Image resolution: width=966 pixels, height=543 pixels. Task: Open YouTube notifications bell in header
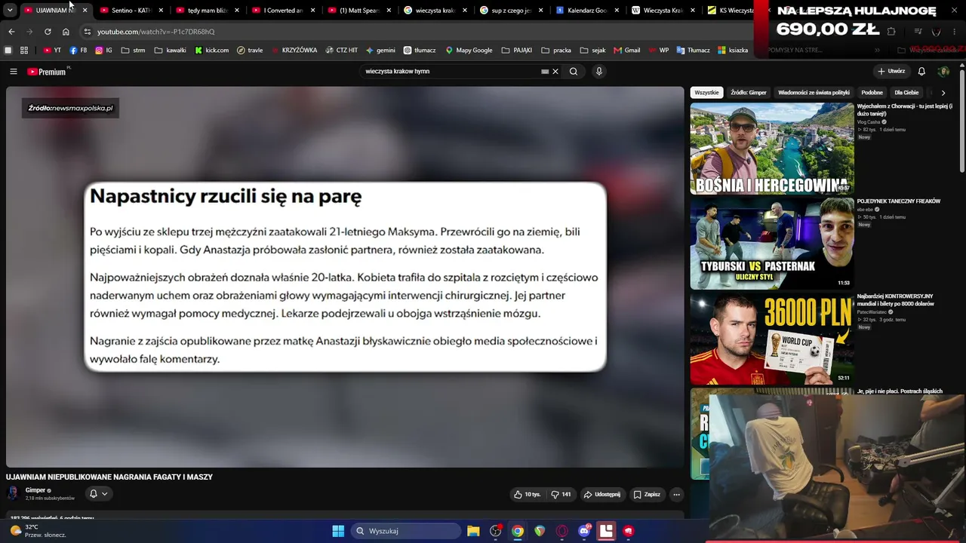click(x=921, y=72)
